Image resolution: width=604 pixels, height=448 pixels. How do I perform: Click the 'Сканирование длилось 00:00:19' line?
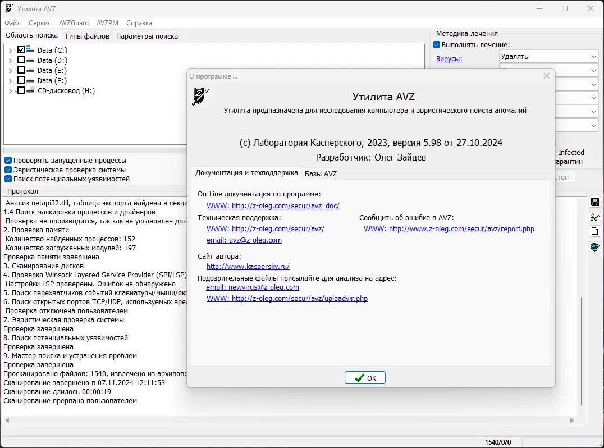(x=57, y=392)
